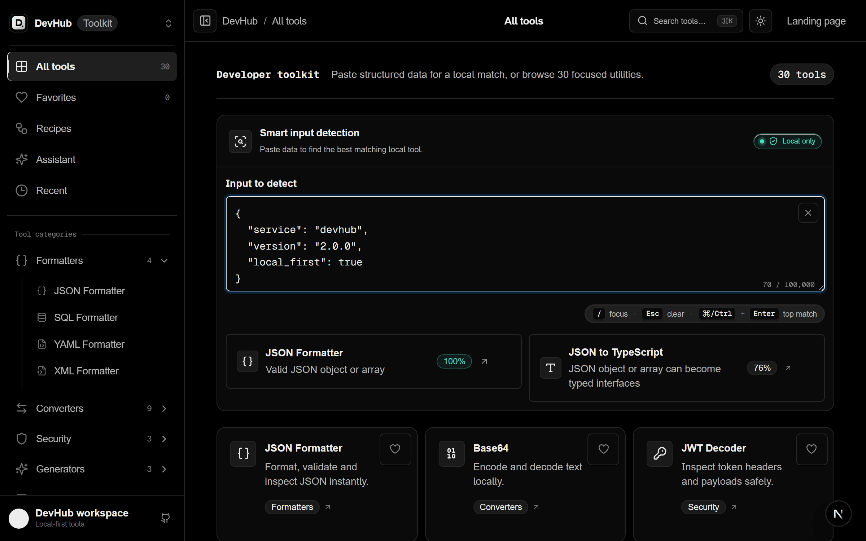This screenshot has width=866, height=541.
Task: Favorite the JWT Decoder tool card
Action: click(x=812, y=449)
